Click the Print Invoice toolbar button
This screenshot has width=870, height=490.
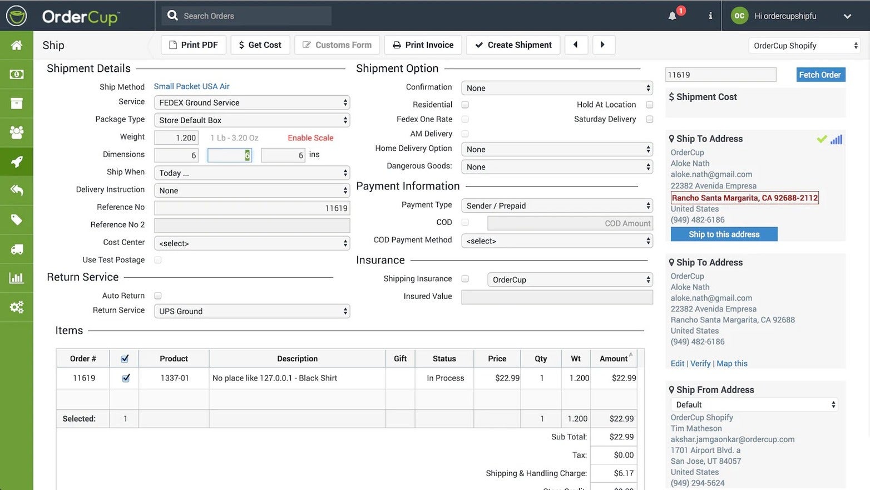[423, 45]
